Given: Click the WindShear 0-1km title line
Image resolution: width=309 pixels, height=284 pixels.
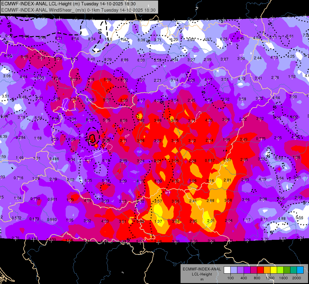Looking at the screenshot, I should click(x=78, y=10).
